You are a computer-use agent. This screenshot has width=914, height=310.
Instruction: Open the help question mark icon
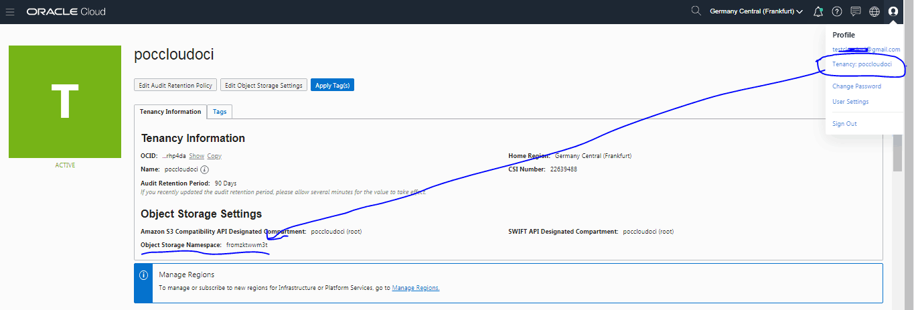(x=837, y=11)
